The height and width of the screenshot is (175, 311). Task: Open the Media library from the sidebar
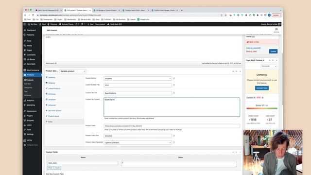(x=29, y=46)
